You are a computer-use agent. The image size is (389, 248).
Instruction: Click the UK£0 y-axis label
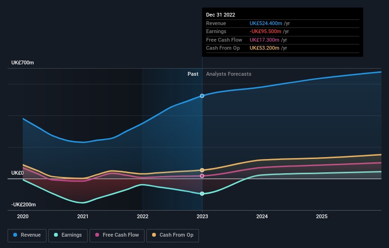(x=18, y=173)
